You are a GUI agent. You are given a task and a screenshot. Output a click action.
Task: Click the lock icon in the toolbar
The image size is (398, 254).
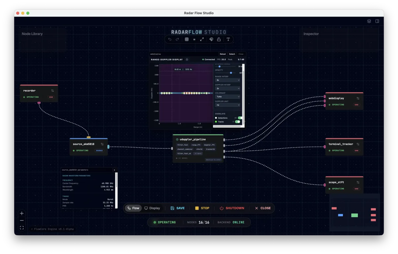(219, 39)
